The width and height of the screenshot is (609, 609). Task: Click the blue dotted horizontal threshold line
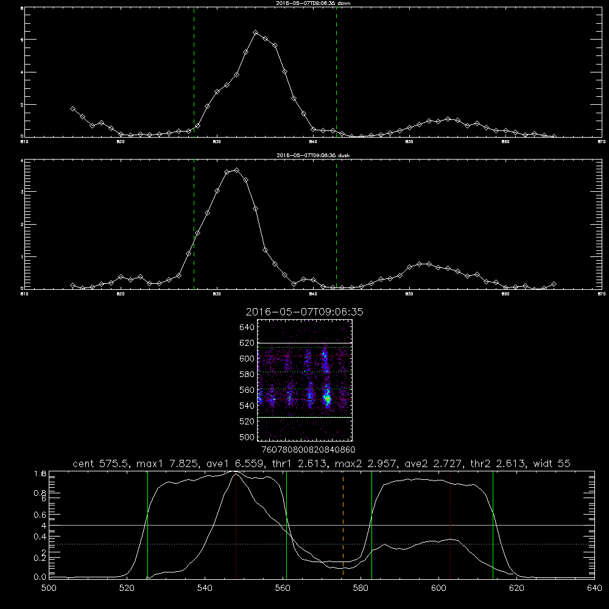click(322, 544)
